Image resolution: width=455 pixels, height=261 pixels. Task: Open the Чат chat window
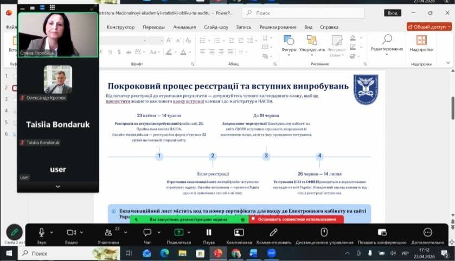pyautogui.click(x=147, y=232)
